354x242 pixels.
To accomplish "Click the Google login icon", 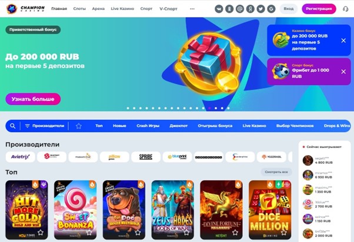I will pyautogui.click(x=271, y=9).
